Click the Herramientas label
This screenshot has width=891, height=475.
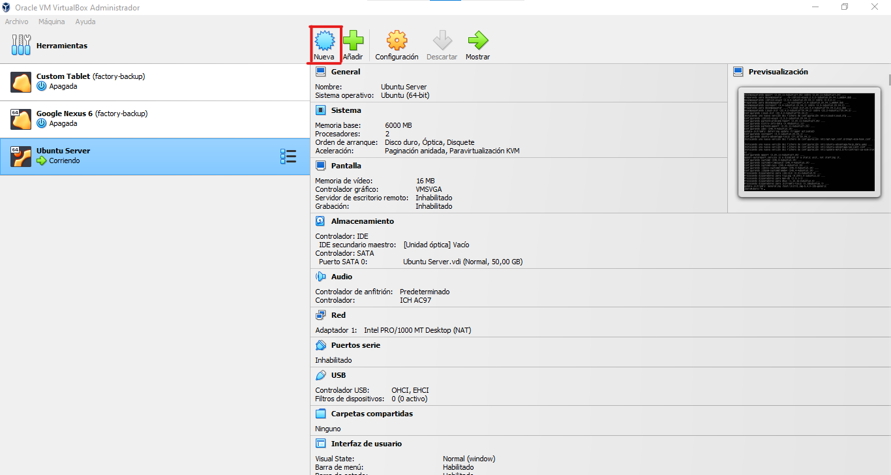[x=62, y=46]
